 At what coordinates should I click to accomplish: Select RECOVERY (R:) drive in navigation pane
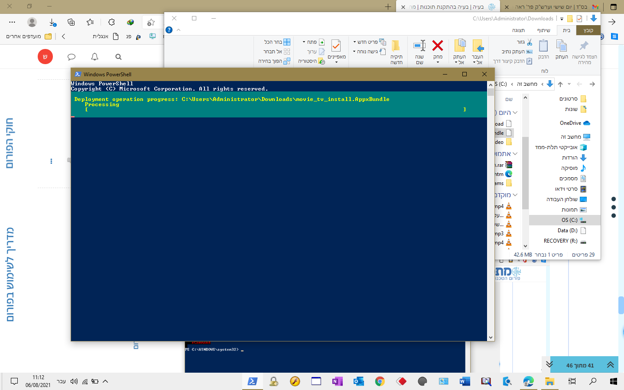[565, 241]
